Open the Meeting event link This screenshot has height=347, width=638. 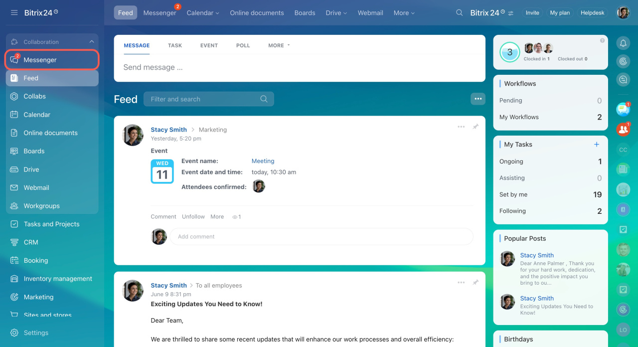[x=263, y=161]
